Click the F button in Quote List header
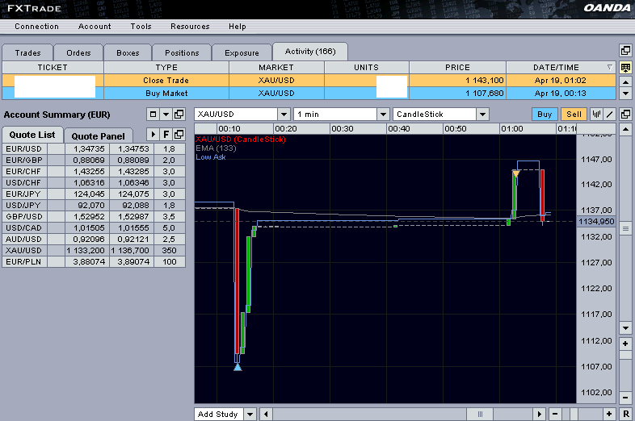The image size is (635, 421). [x=166, y=134]
